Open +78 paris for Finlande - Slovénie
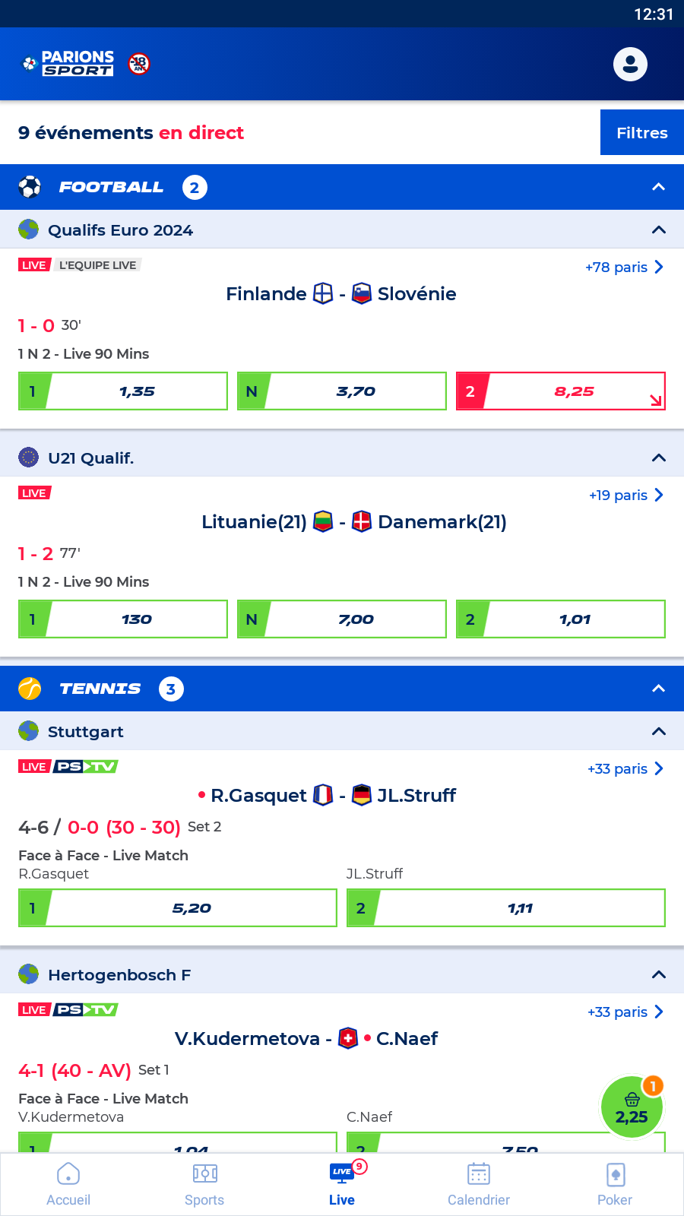 click(624, 268)
